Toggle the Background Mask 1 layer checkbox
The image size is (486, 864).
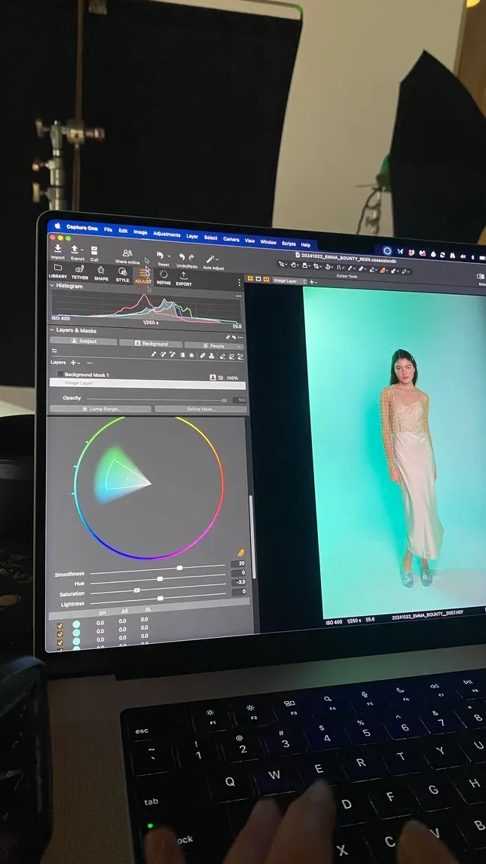[x=60, y=374]
